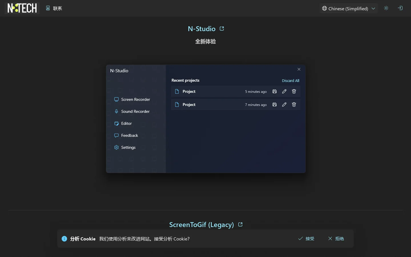Save the 5 minutes ago project
411x257 pixels.
(275, 91)
